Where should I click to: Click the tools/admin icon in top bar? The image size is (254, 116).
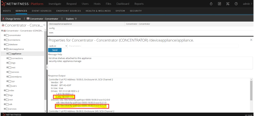click(x=228, y=4)
